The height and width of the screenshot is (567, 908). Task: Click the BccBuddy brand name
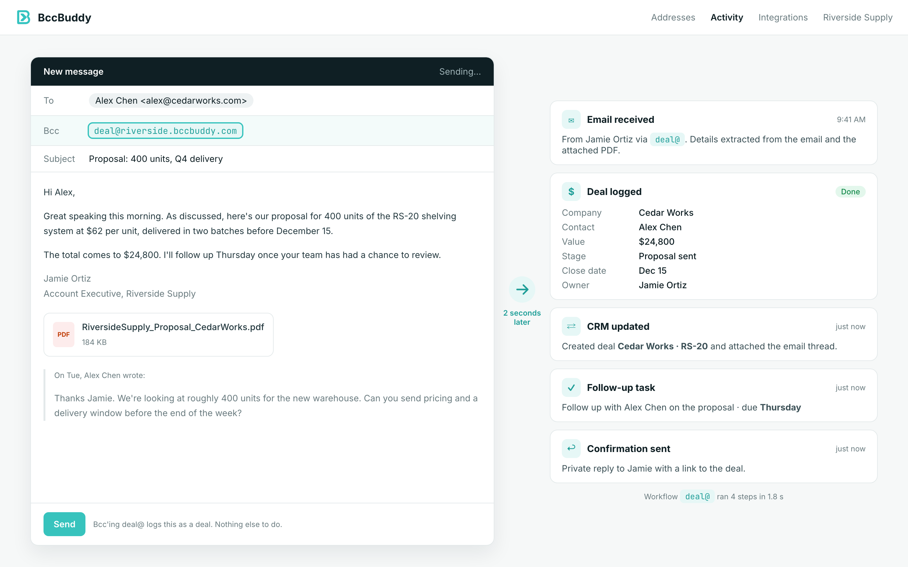tap(65, 18)
